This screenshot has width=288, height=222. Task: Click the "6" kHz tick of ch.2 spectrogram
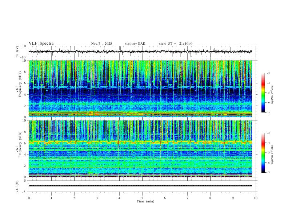(25, 143)
